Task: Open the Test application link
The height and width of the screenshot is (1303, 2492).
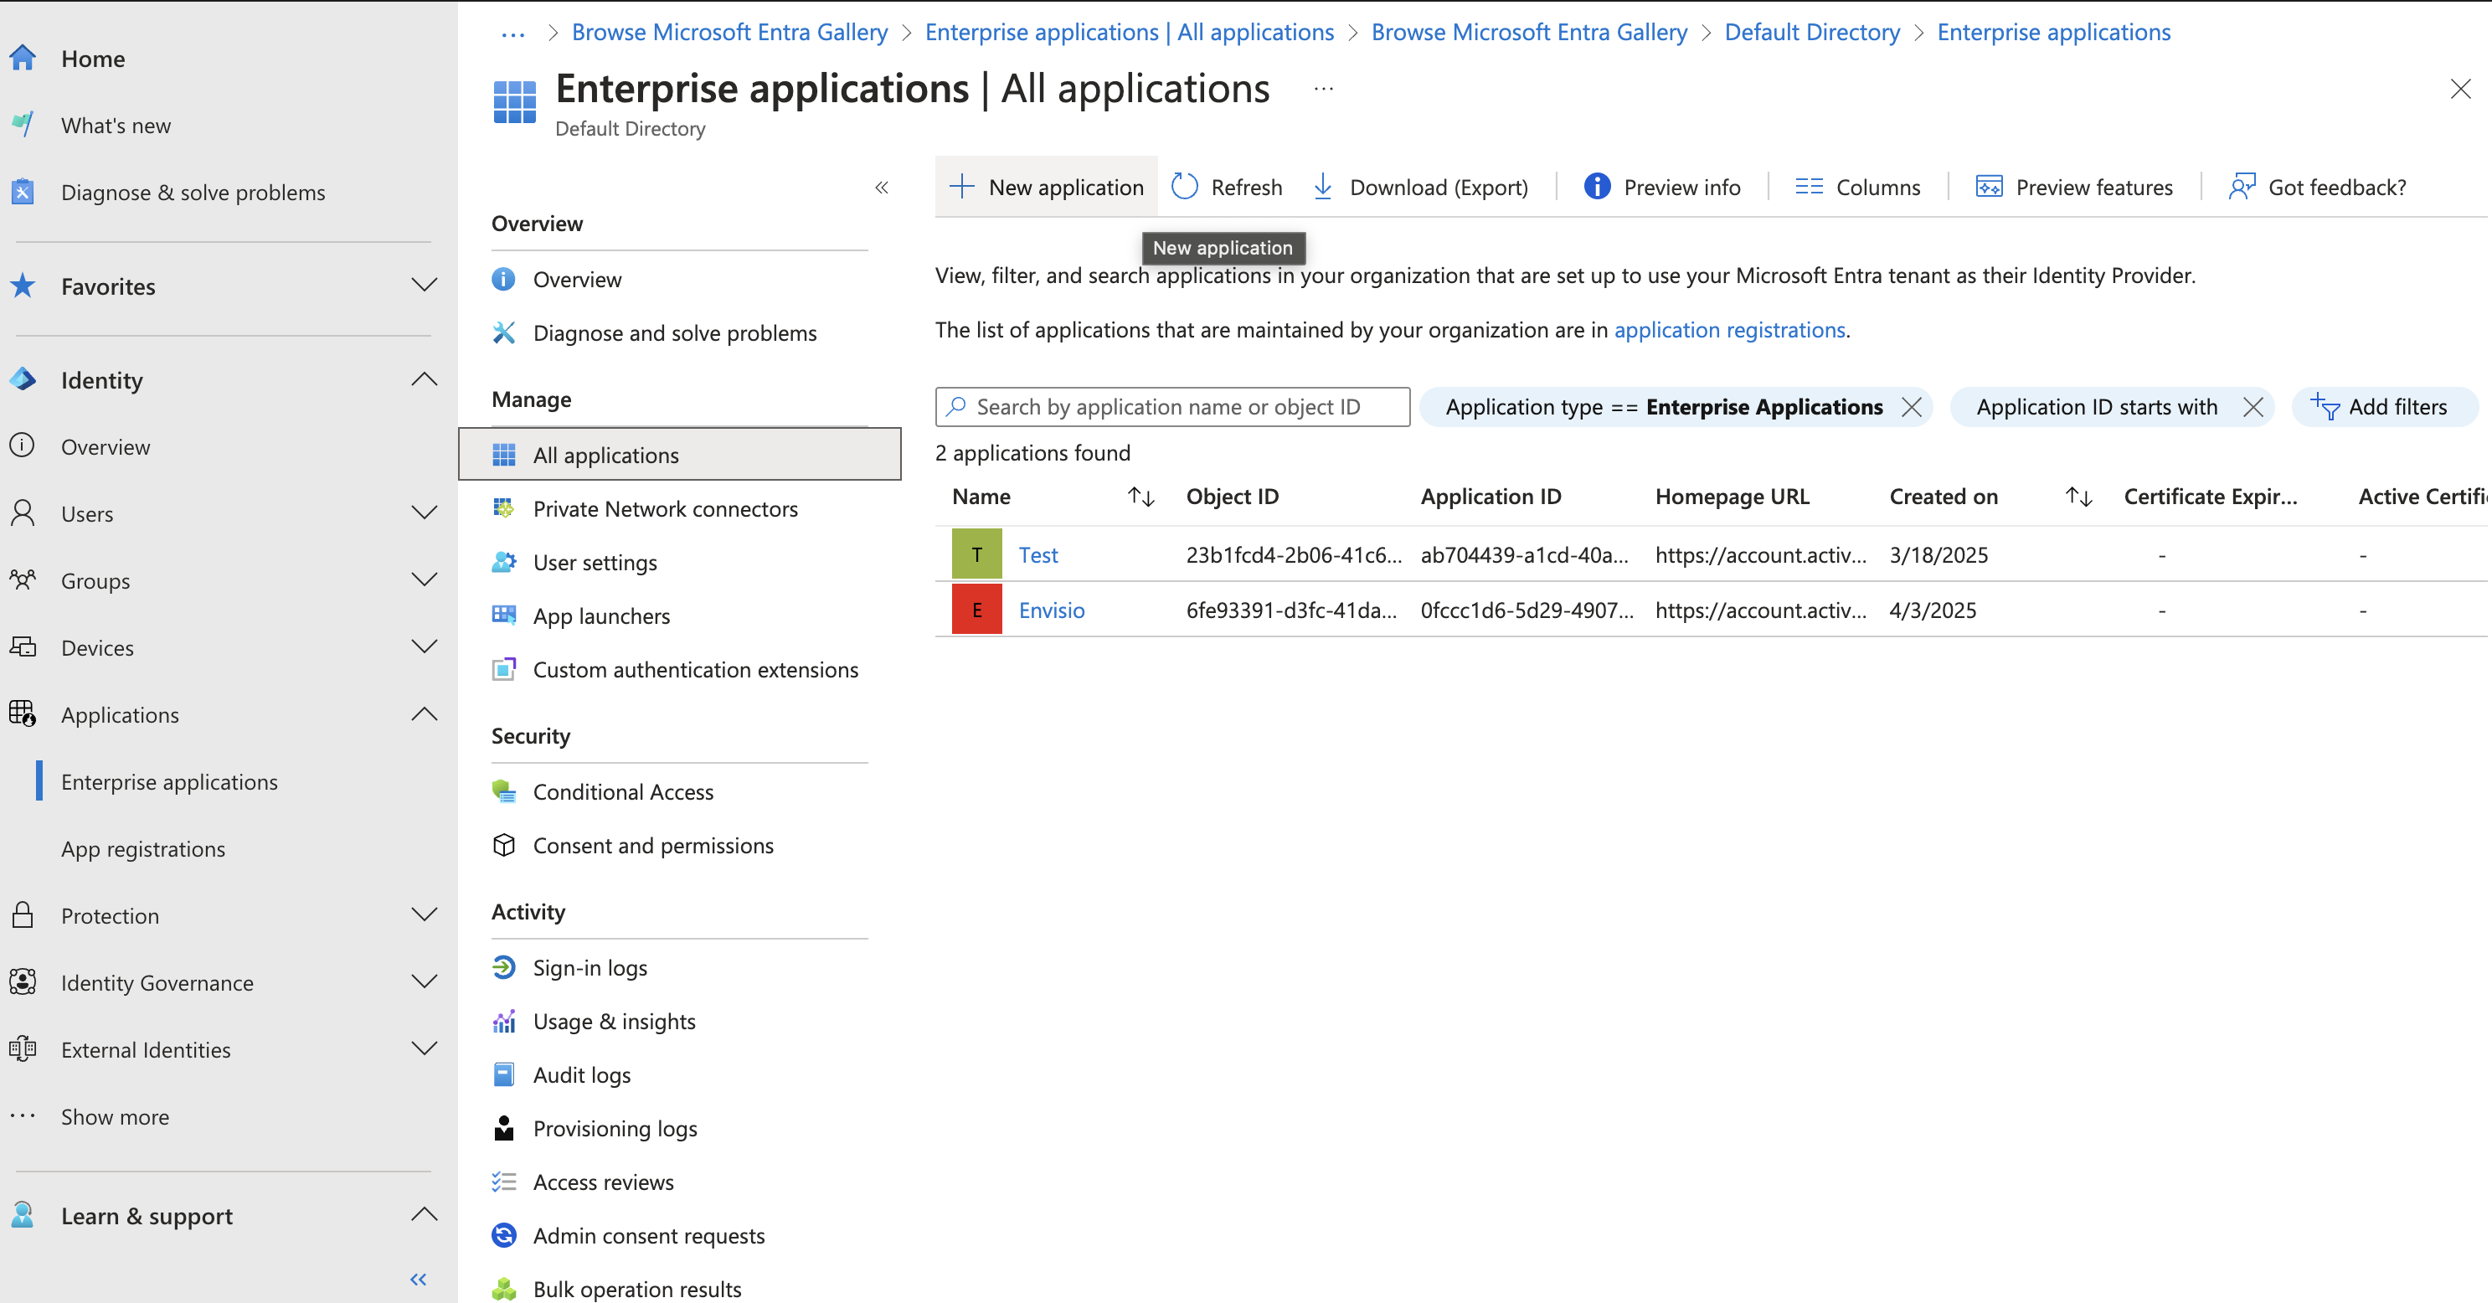Action: [x=1038, y=554]
